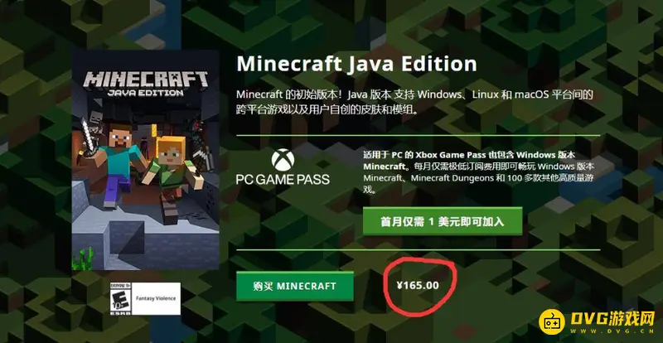663x343 pixels.
Task: Click the Java edition description paragraph
Action: [x=414, y=103]
